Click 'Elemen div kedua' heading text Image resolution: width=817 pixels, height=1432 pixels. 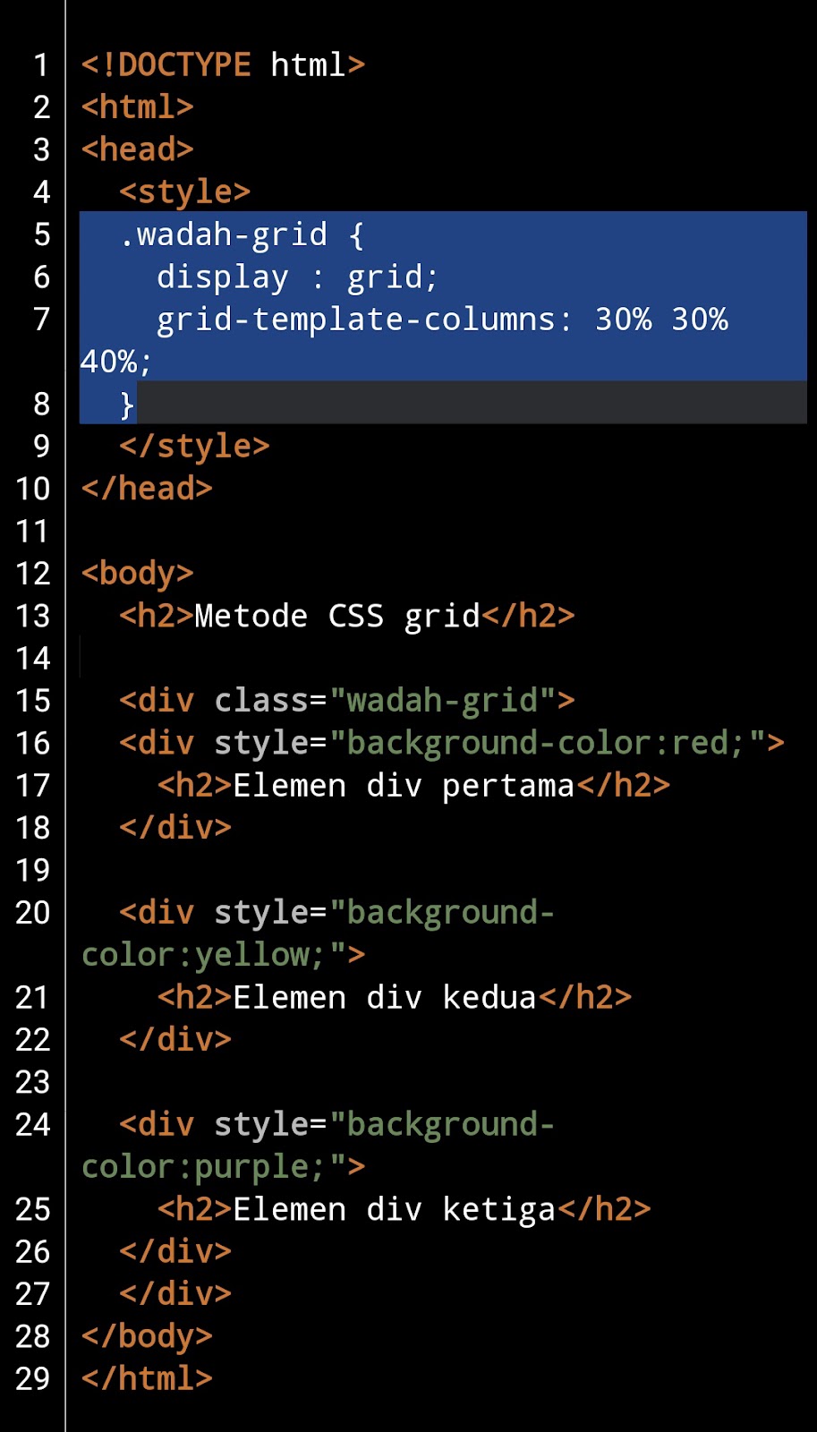coord(385,998)
